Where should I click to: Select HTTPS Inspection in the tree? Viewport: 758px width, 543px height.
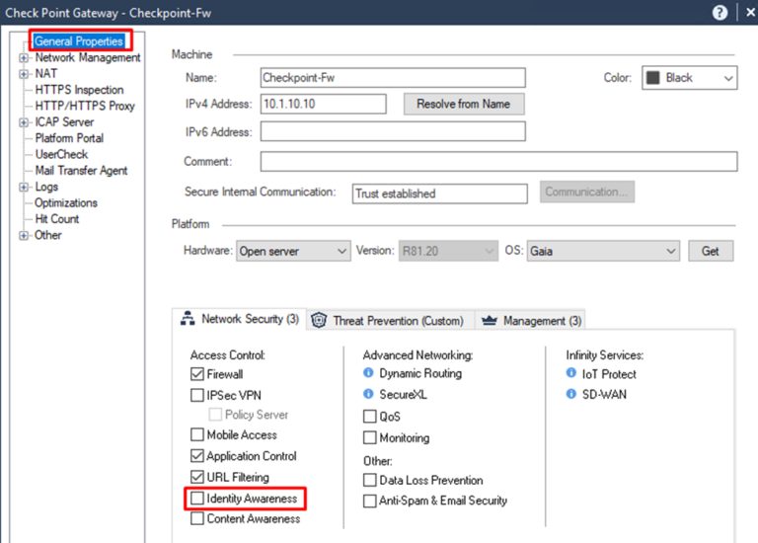(79, 90)
